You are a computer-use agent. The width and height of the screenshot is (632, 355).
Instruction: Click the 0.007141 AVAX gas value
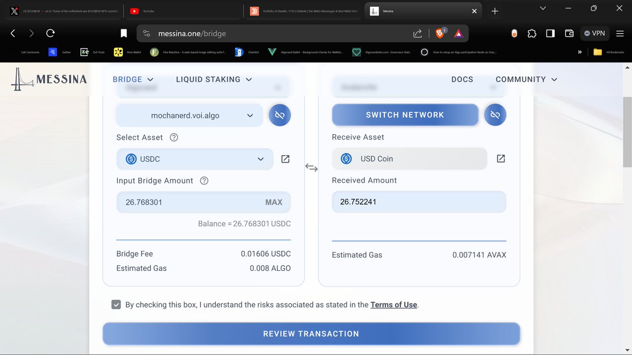click(479, 255)
